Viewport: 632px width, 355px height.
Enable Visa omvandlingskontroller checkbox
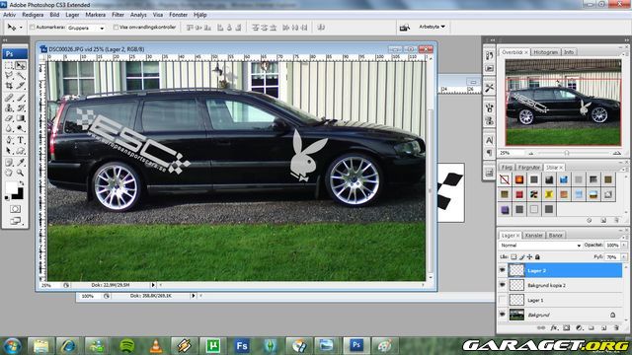pyautogui.click(x=116, y=28)
